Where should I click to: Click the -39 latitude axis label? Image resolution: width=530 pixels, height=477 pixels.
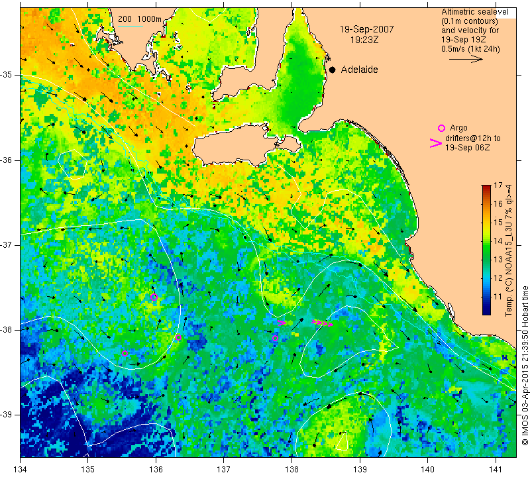point(5,415)
